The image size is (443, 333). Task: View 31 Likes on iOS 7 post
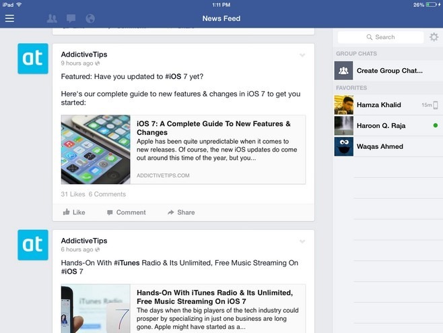73,194
